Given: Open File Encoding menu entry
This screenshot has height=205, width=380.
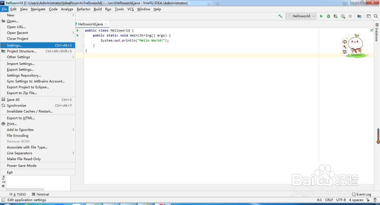Looking at the screenshot, I should click(x=38, y=136).
